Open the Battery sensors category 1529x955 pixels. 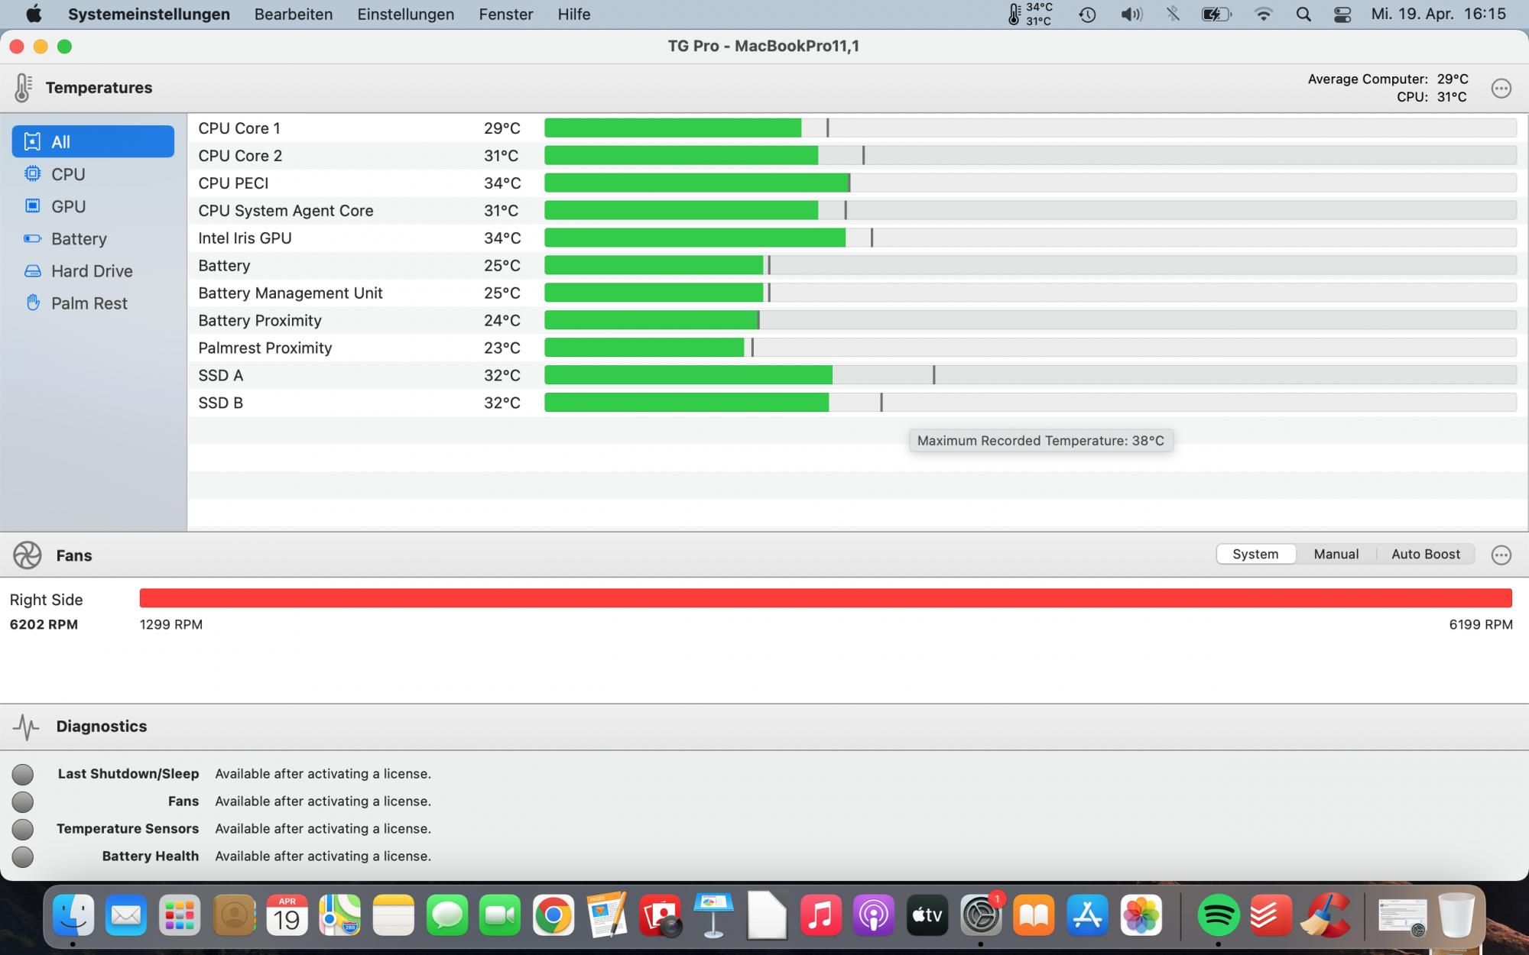tap(78, 239)
